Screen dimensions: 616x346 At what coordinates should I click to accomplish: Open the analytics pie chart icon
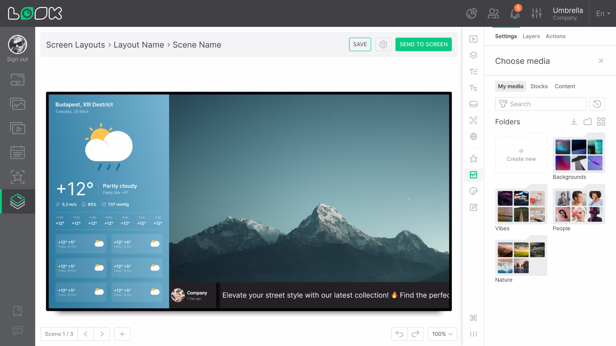click(x=471, y=13)
